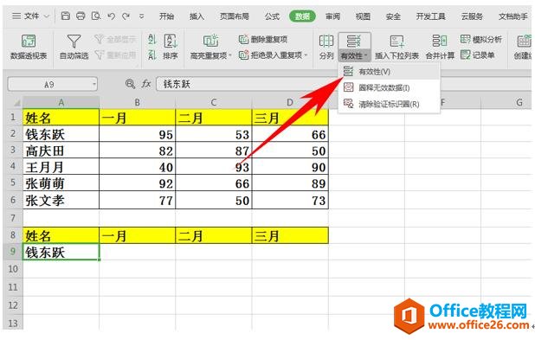The image size is (535, 340).
Task: Click the 全部显示 filter button
Action: pos(115,39)
